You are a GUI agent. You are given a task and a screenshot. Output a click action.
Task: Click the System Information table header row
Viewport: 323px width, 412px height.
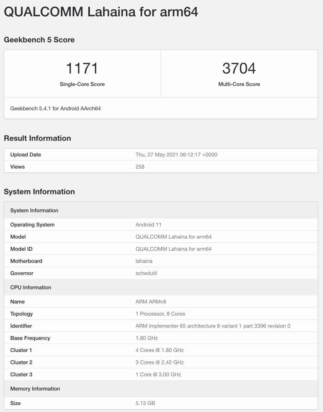(161, 211)
